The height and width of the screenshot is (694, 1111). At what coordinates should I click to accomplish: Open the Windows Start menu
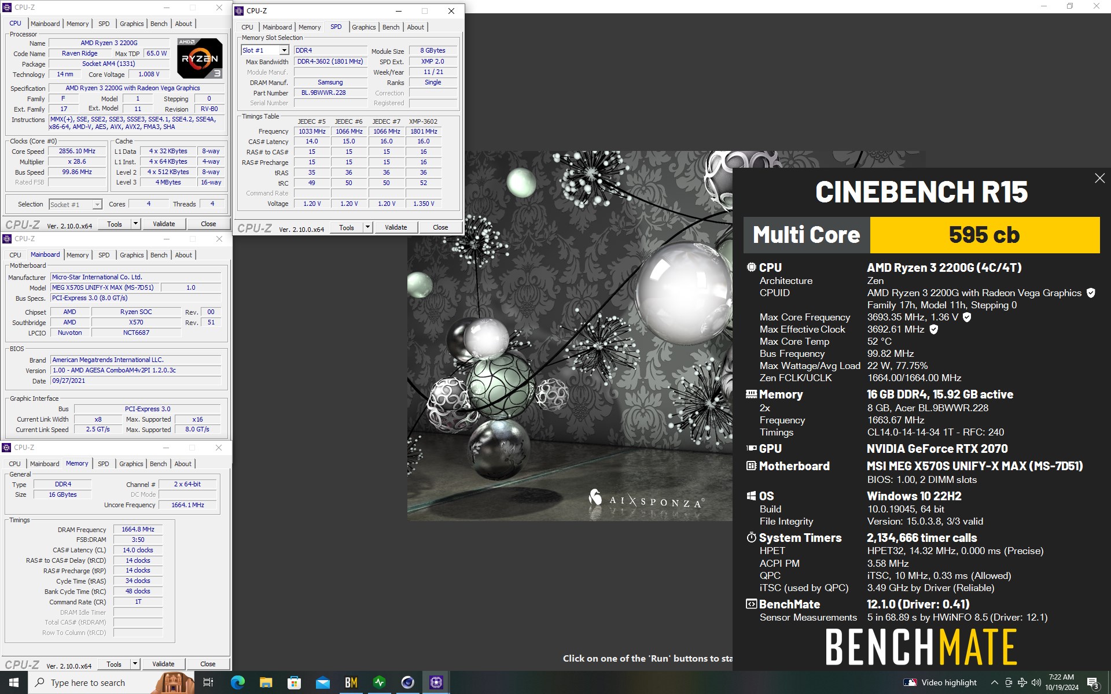[x=14, y=682]
